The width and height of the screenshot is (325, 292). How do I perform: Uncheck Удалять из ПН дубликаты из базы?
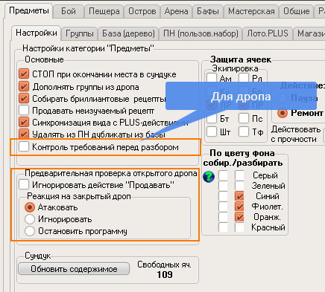24,134
